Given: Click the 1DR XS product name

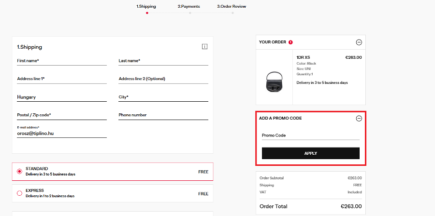Looking at the screenshot, I should click(x=303, y=57).
